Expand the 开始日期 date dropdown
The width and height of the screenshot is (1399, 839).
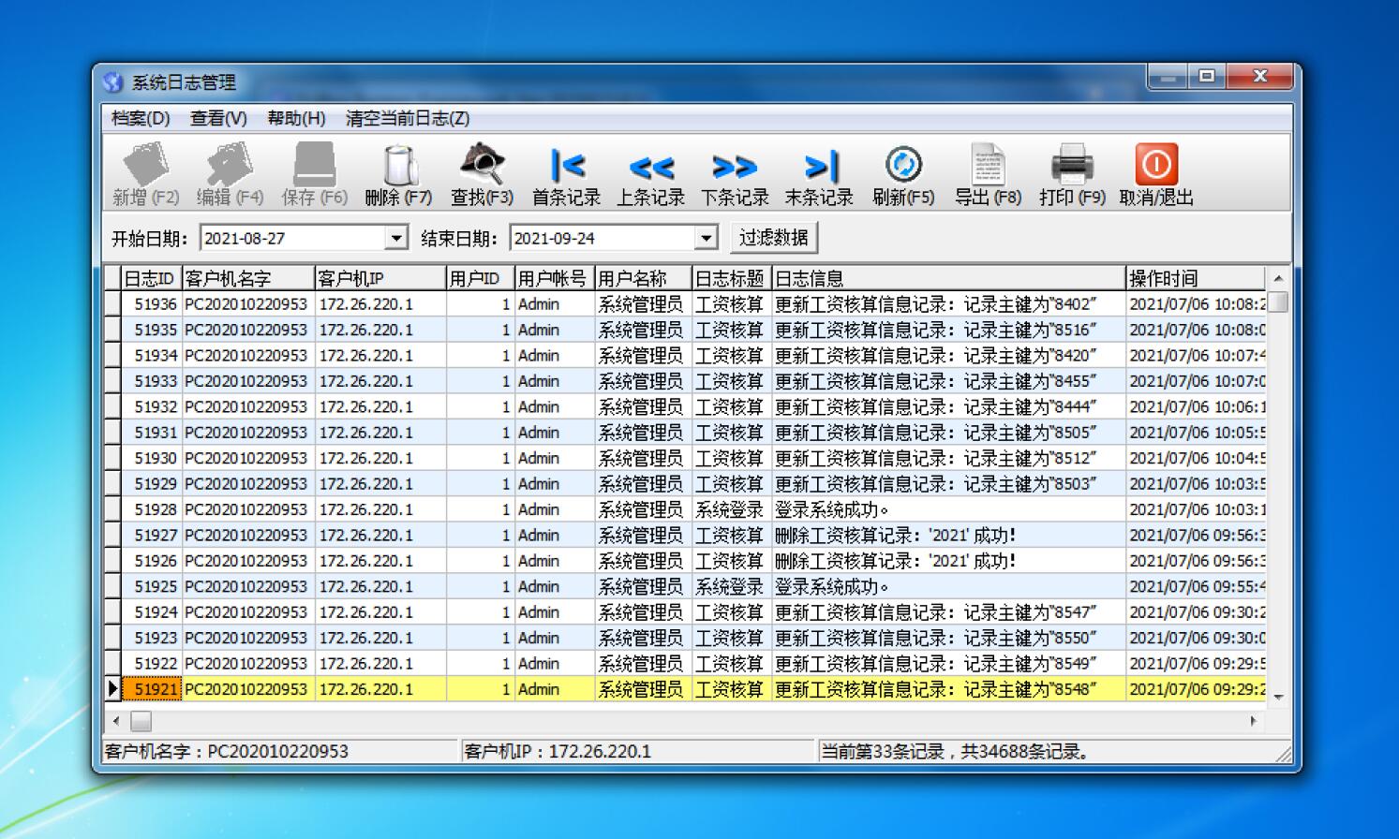(x=396, y=238)
